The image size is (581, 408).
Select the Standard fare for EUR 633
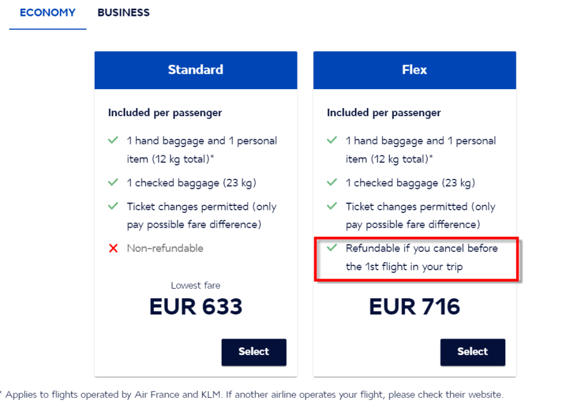254,352
